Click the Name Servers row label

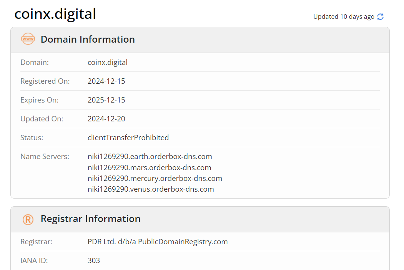point(45,157)
